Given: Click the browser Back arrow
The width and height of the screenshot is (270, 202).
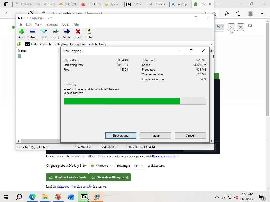Looking at the screenshot, I should pyautogui.click(x=7, y=13).
